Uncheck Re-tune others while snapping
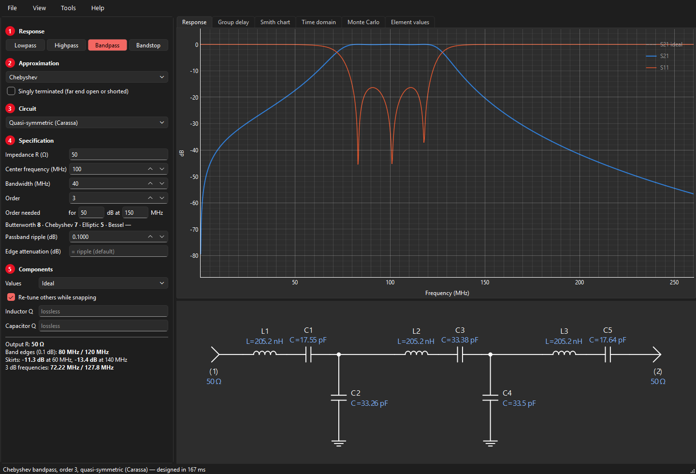This screenshot has height=474, width=696. click(x=11, y=297)
